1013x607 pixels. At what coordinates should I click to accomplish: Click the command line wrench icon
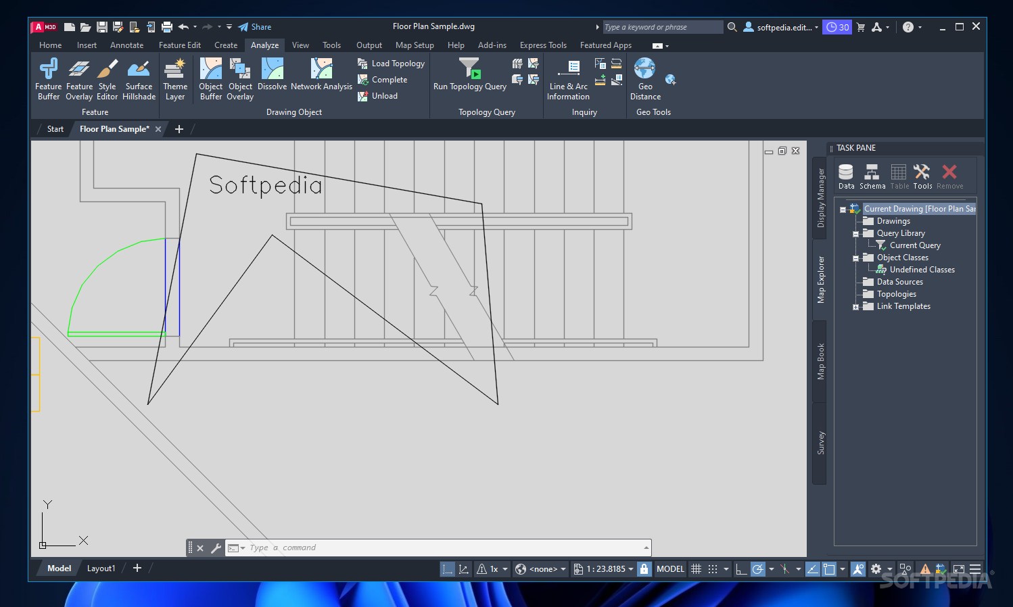click(x=216, y=548)
